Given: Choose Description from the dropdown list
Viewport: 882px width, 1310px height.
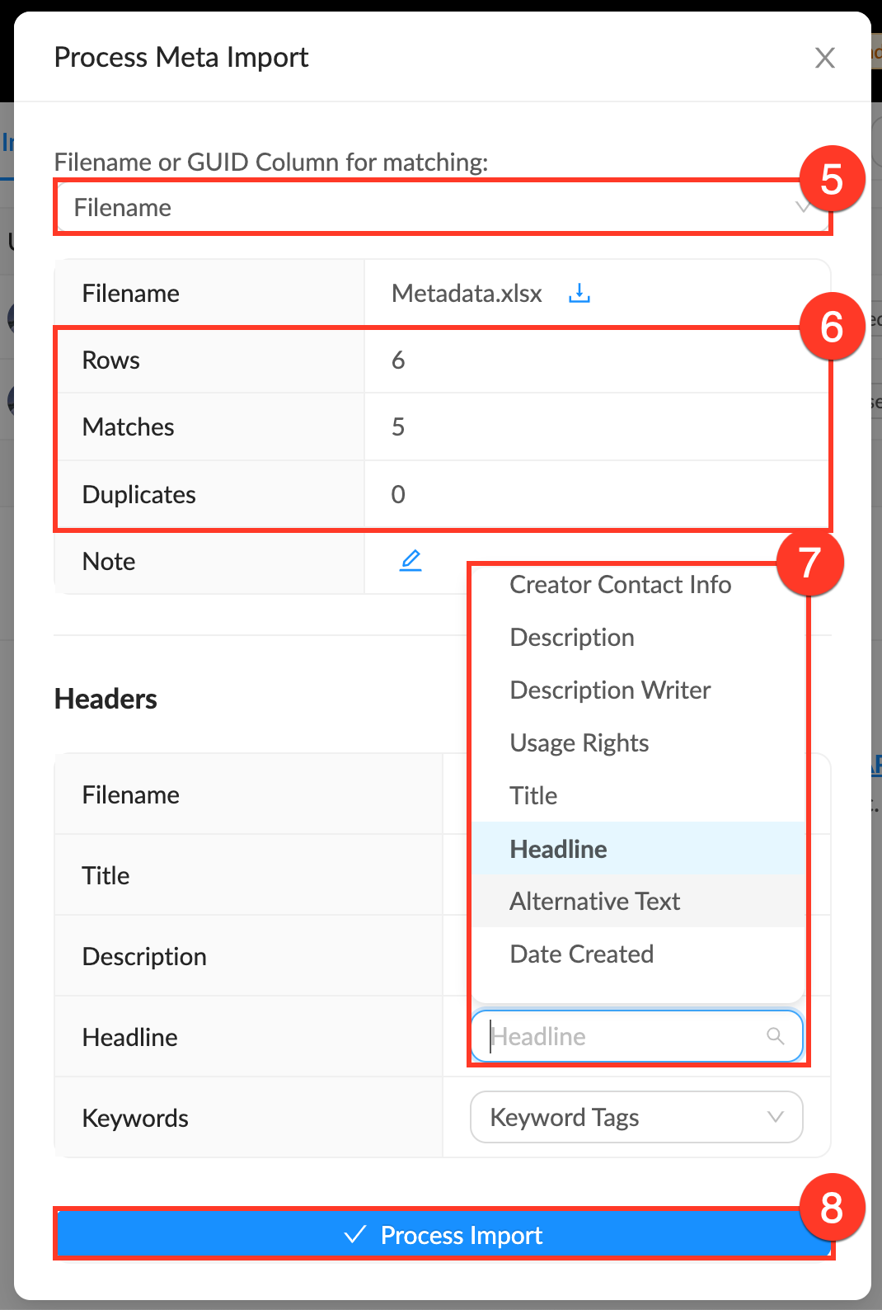Looking at the screenshot, I should click(572, 638).
